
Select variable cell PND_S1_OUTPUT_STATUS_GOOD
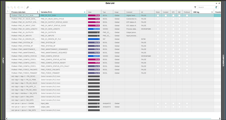63,22
